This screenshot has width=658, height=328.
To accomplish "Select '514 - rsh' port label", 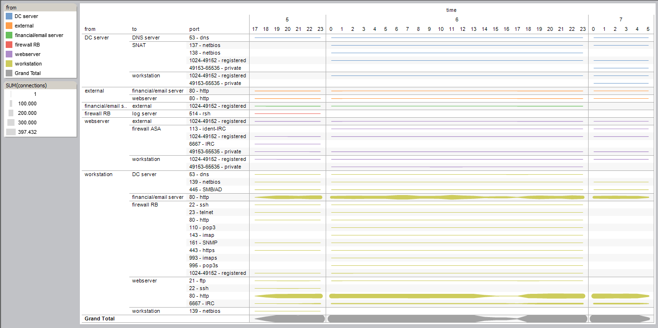I will pos(200,113).
